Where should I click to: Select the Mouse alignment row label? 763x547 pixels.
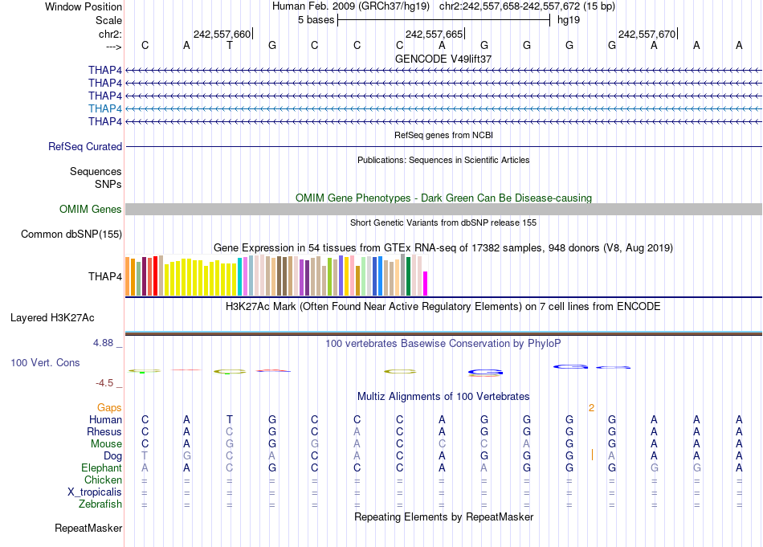coord(106,444)
